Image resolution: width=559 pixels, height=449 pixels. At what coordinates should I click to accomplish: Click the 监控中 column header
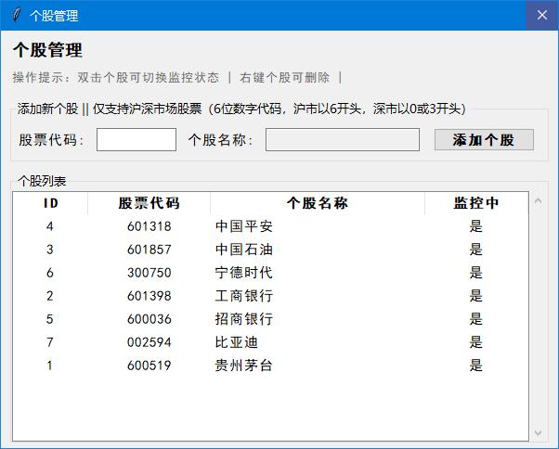(x=476, y=203)
